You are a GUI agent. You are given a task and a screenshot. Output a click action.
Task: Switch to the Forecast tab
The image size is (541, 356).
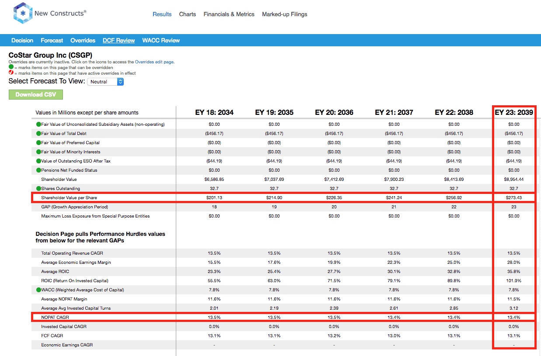click(x=52, y=41)
